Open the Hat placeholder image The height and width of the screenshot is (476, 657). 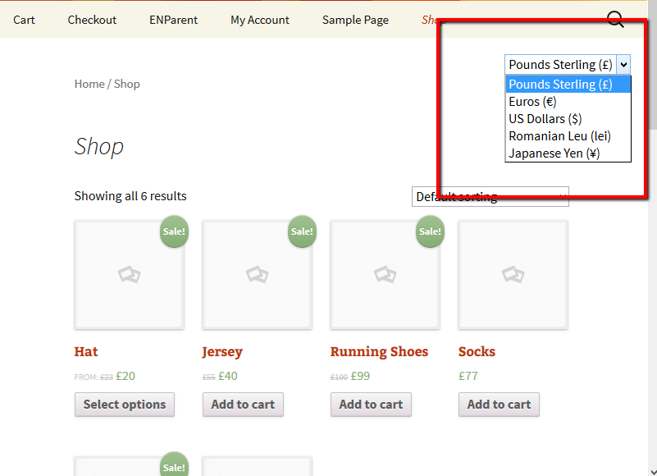130,275
